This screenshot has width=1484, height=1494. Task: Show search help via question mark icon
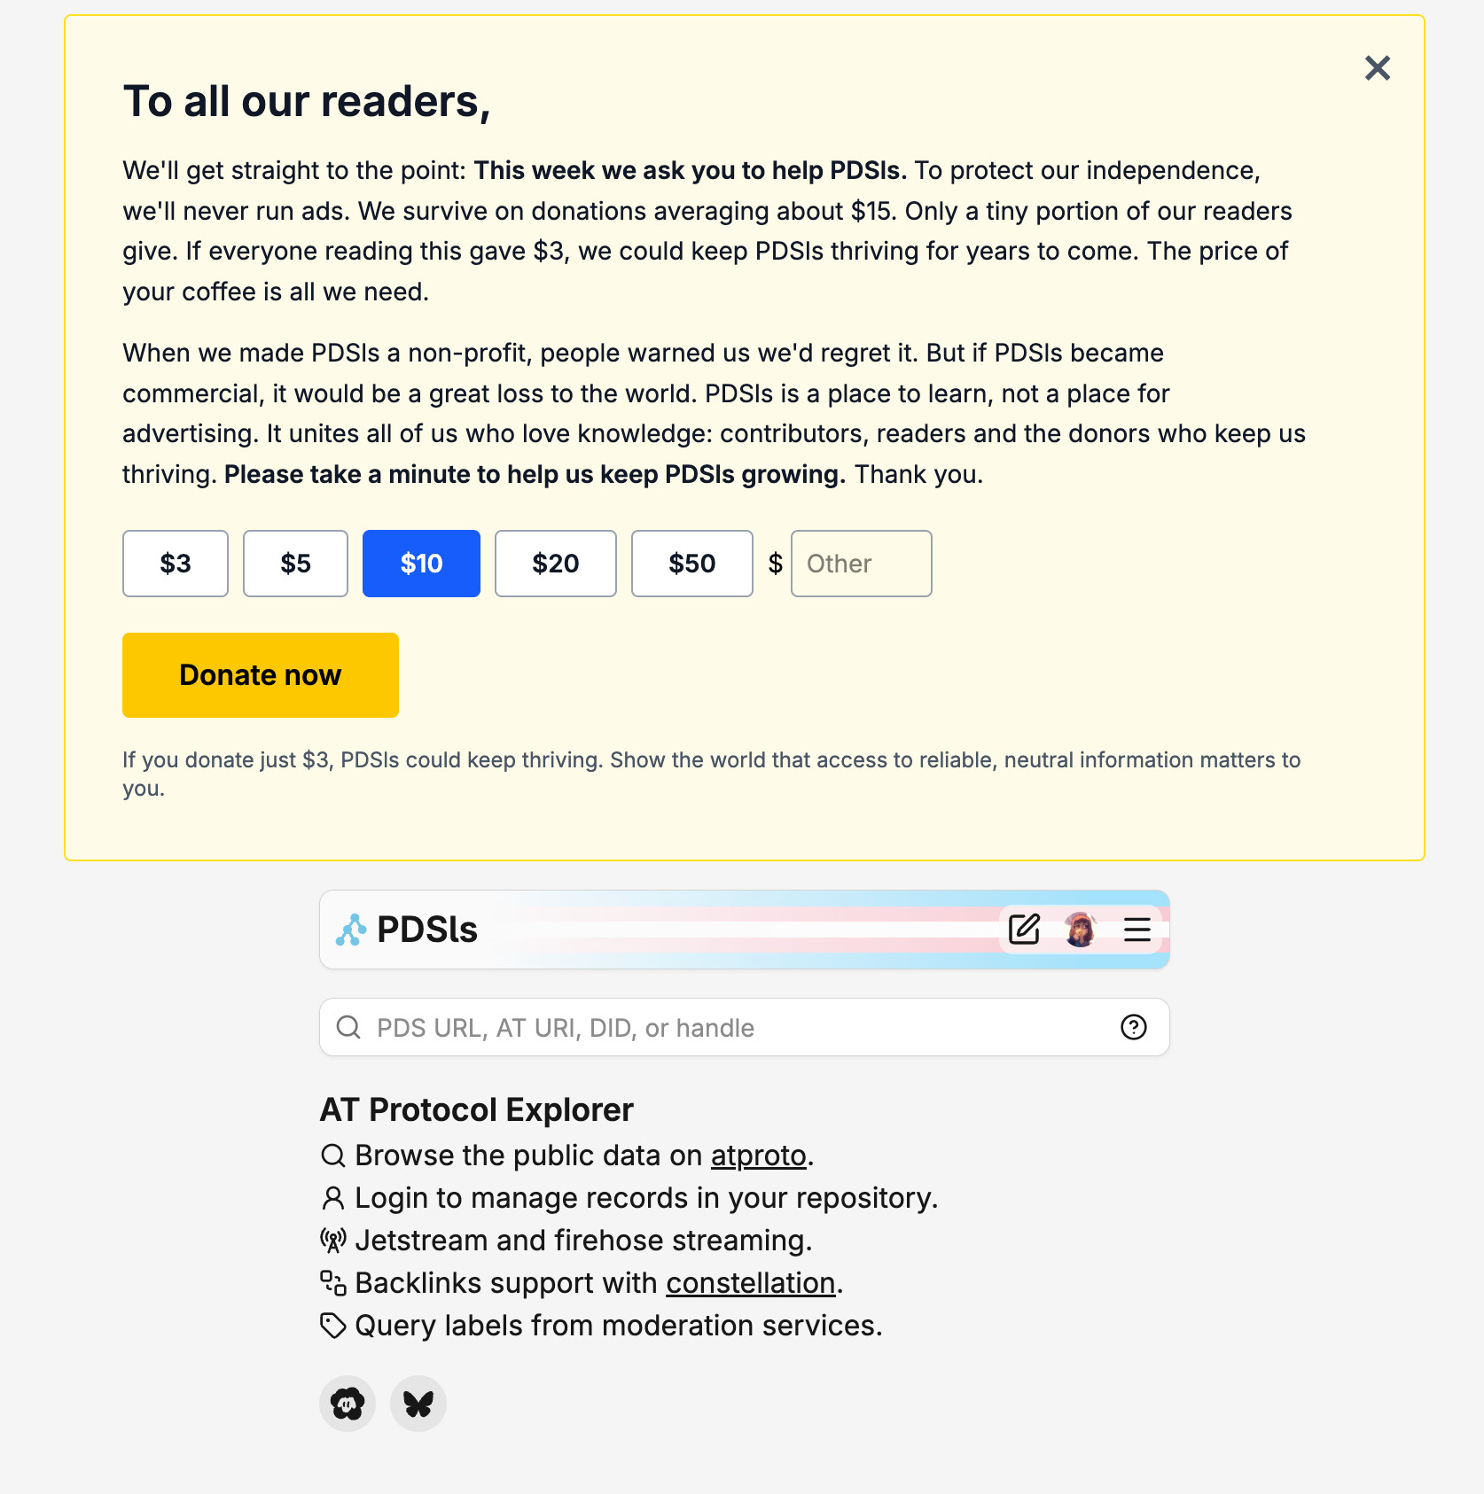[1134, 1027]
